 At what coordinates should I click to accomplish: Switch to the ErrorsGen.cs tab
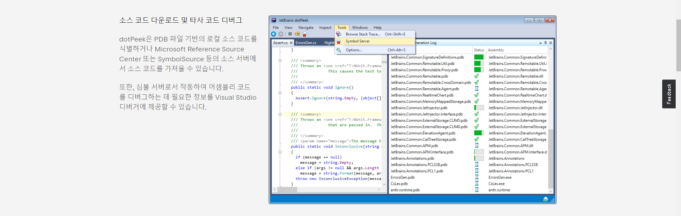[x=306, y=43]
